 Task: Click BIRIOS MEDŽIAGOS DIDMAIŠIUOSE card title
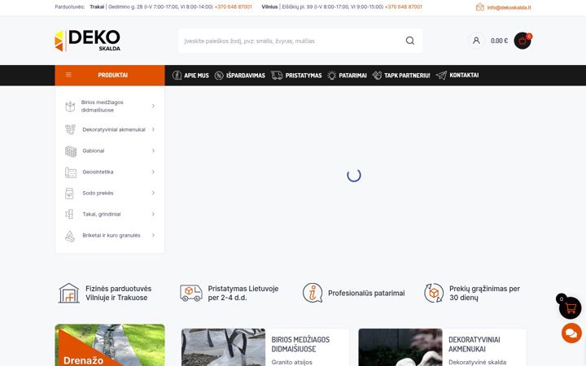coord(300,344)
